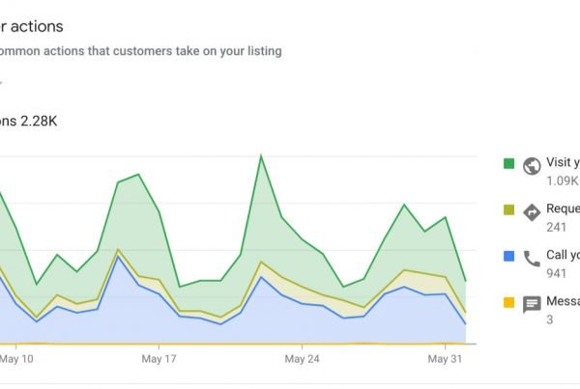The width and height of the screenshot is (580, 389).
Task: Select the 'Visit' legend label
Action: (562, 163)
